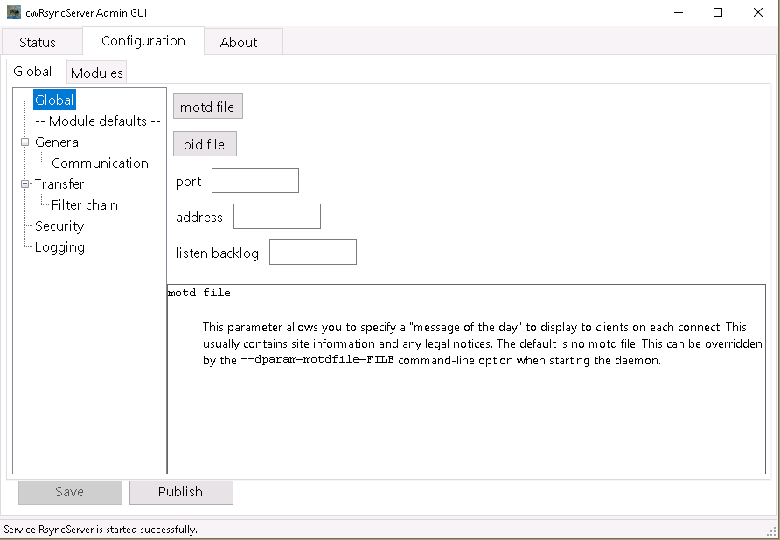
Task: Switch to the Modules tab
Action: (96, 72)
